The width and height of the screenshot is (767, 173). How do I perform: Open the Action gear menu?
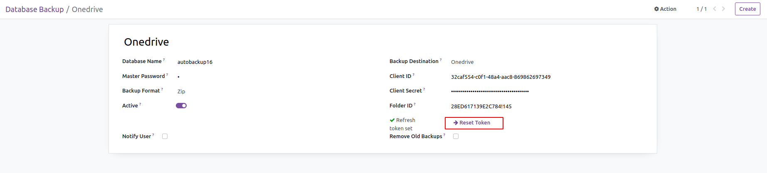(x=665, y=9)
